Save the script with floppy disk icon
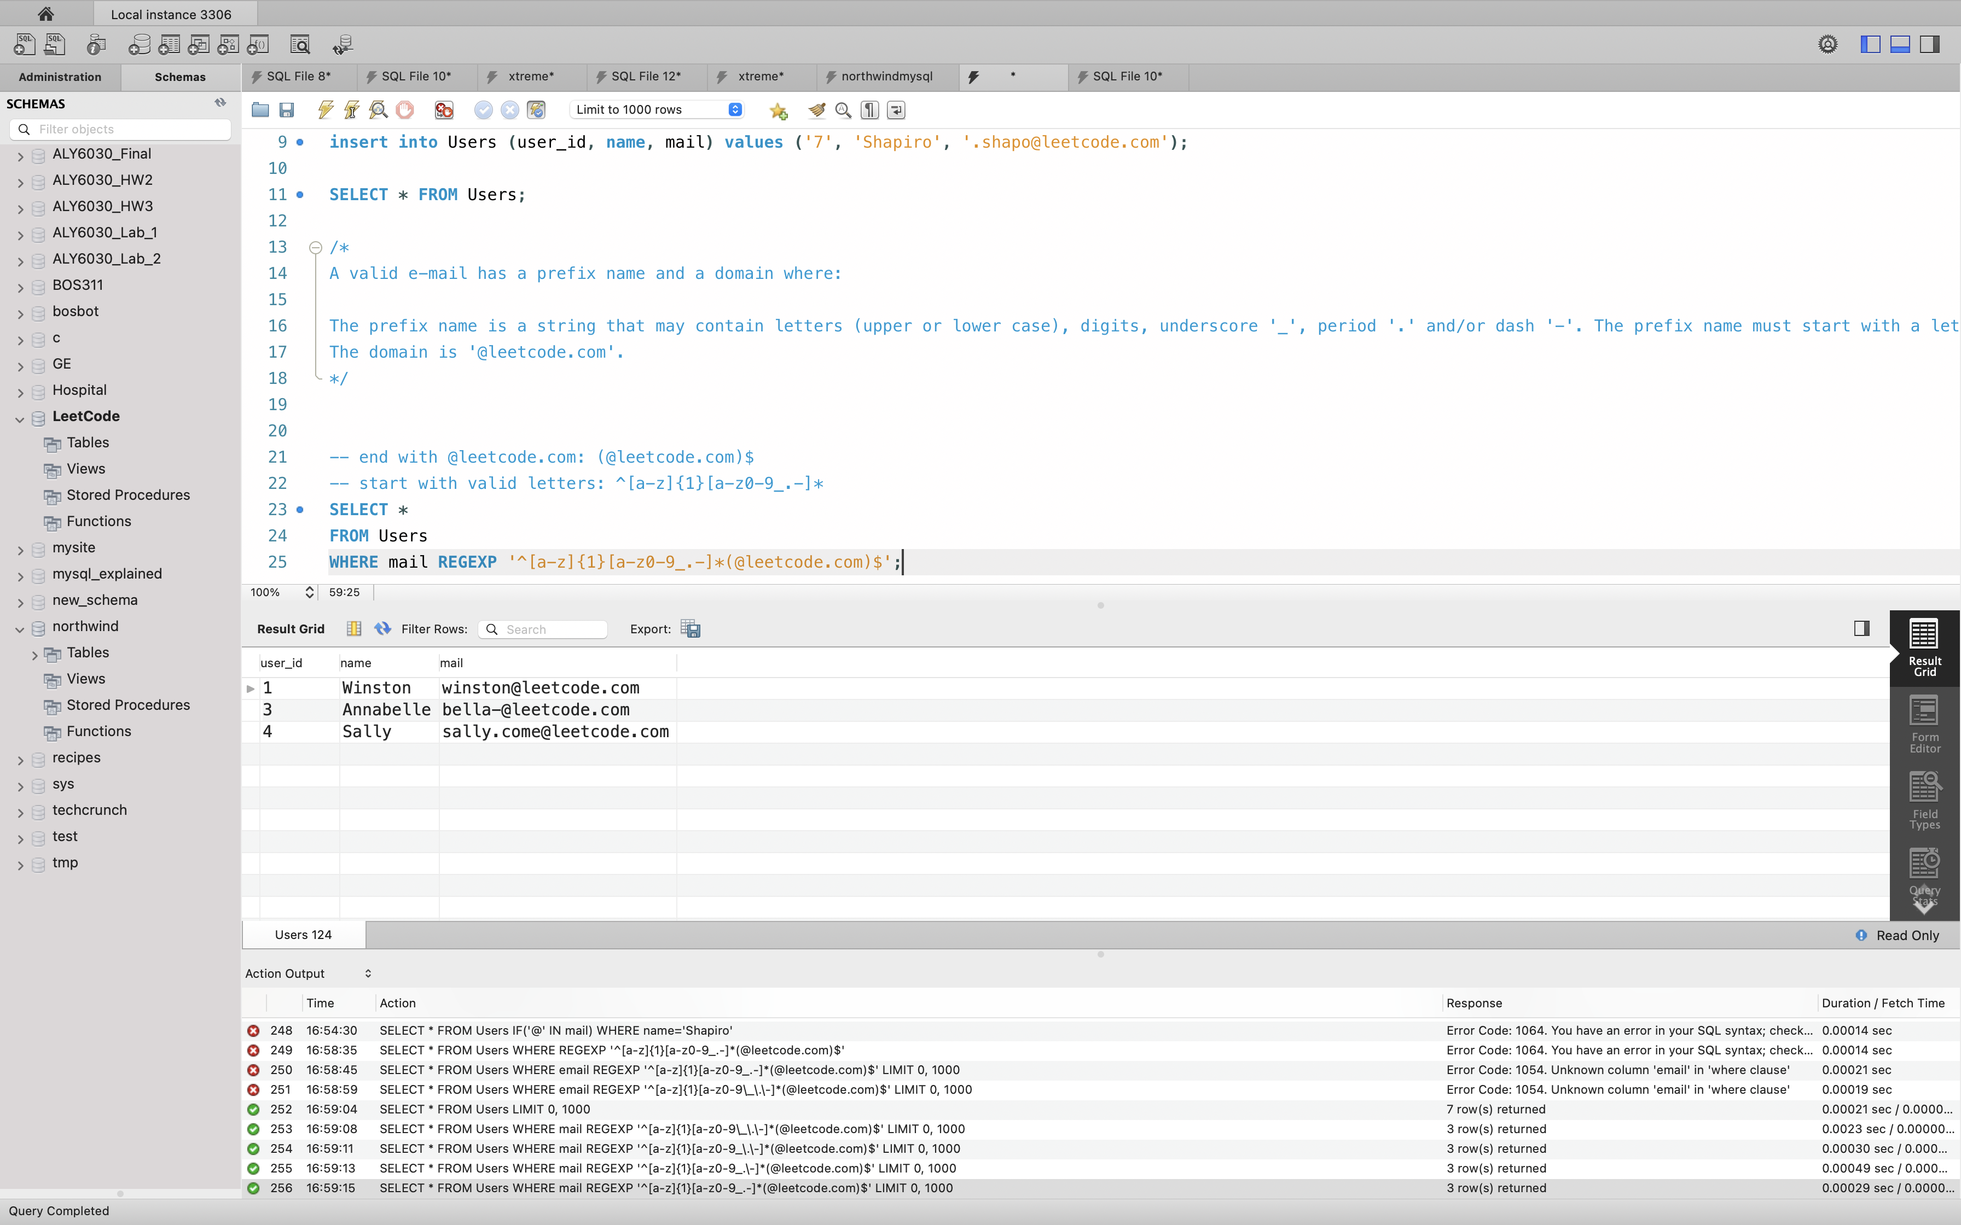The width and height of the screenshot is (1961, 1225). [x=286, y=109]
